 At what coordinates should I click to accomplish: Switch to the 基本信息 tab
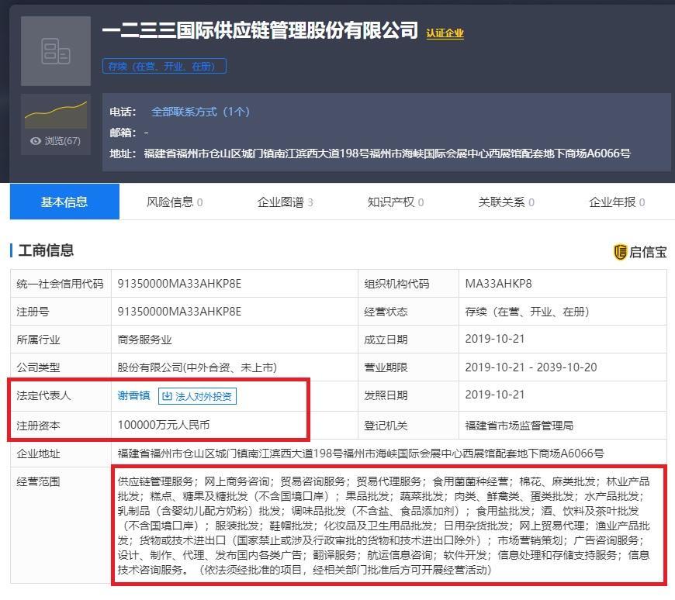(x=64, y=202)
